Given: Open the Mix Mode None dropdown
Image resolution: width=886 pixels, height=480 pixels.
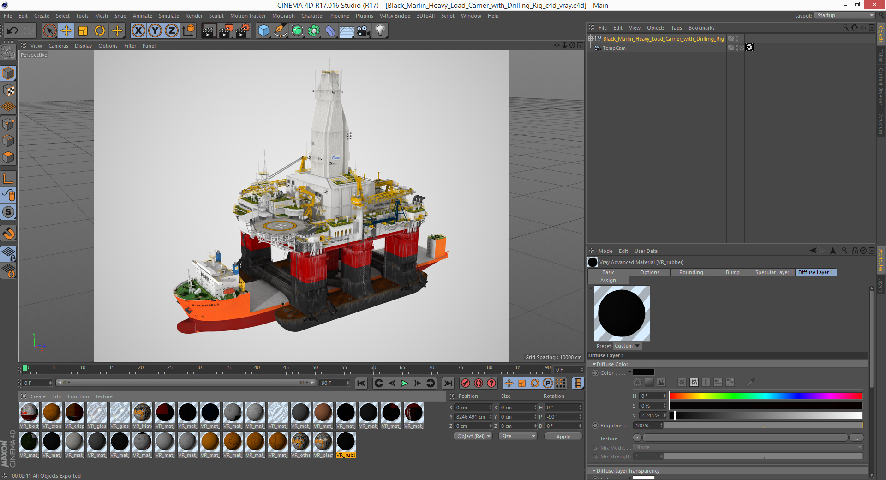Looking at the screenshot, I should 748,447.
